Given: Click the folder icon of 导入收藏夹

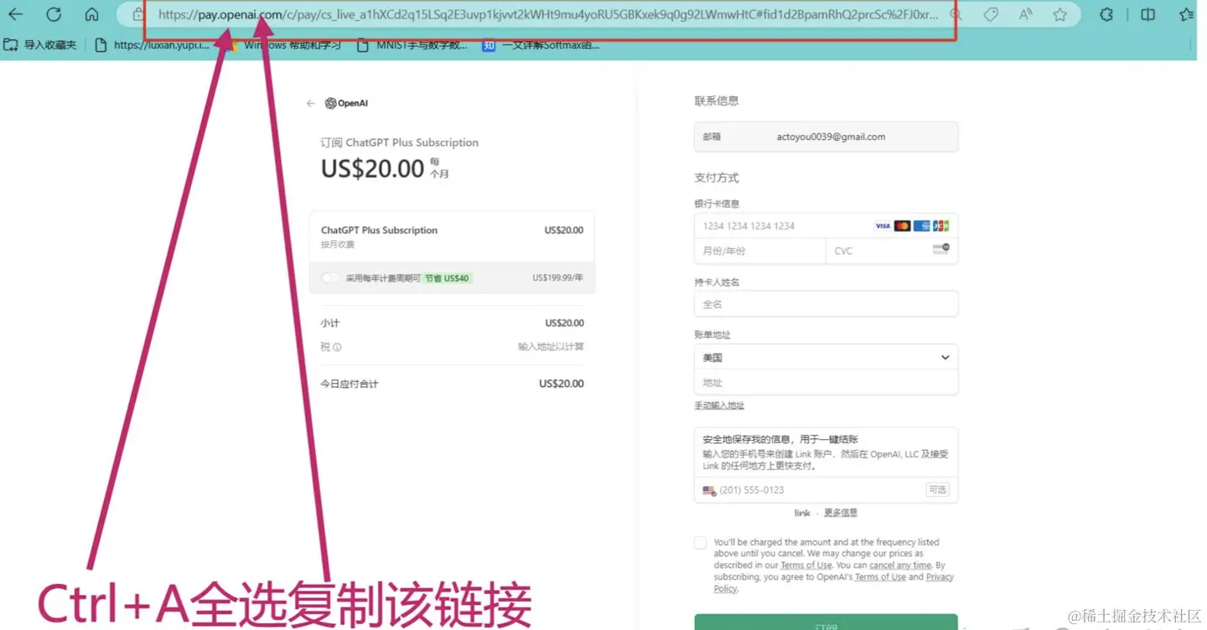Looking at the screenshot, I should [x=10, y=44].
